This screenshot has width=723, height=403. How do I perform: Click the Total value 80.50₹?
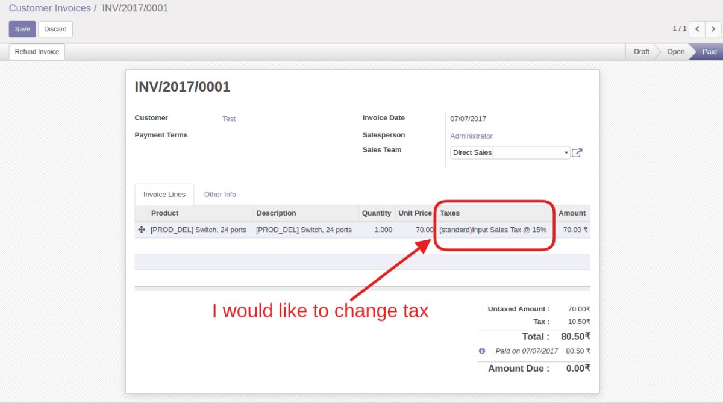pos(575,336)
